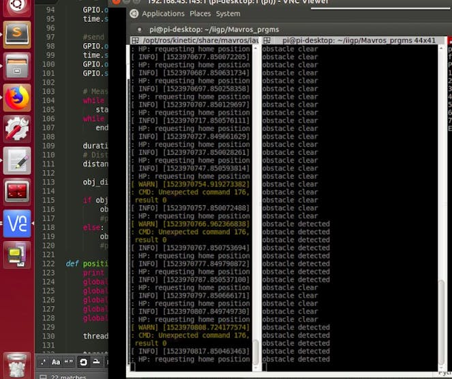
Task: Open the Places menu in VNC
Action: [200, 14]
